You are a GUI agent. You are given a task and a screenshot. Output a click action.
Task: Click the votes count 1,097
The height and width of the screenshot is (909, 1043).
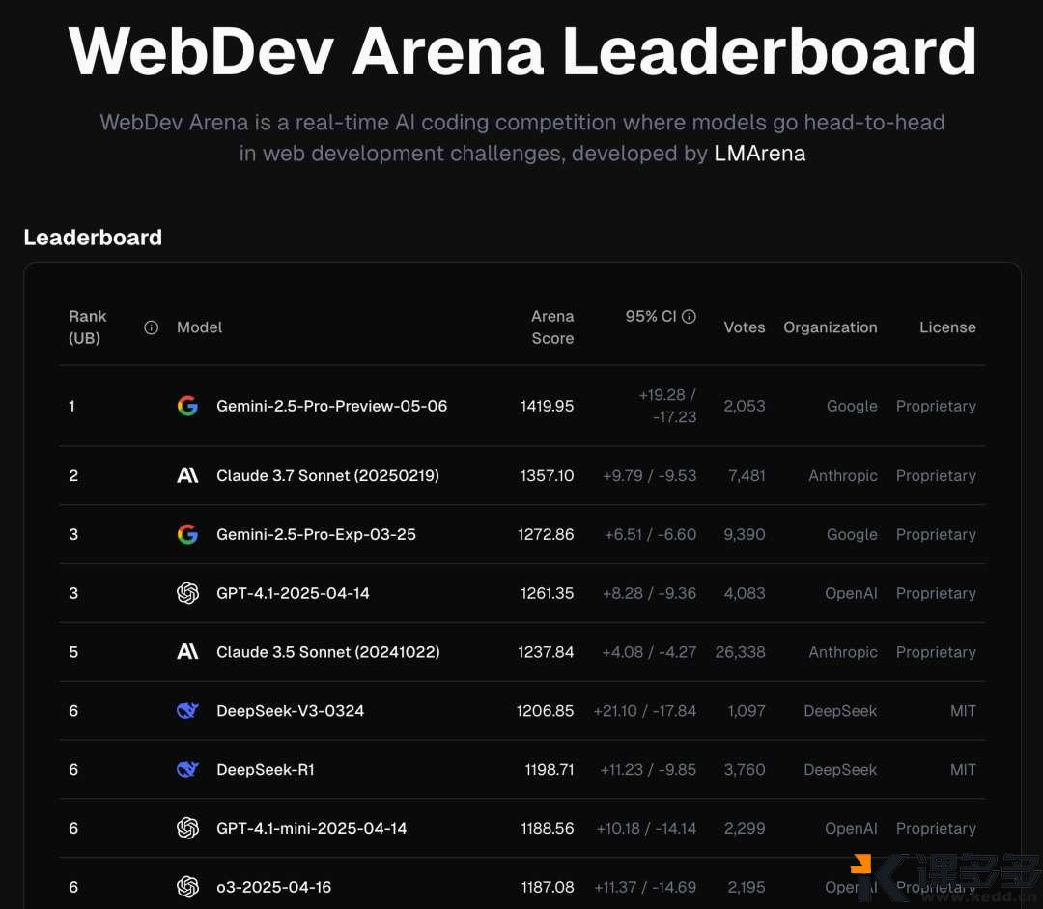[x=747, y=711]
